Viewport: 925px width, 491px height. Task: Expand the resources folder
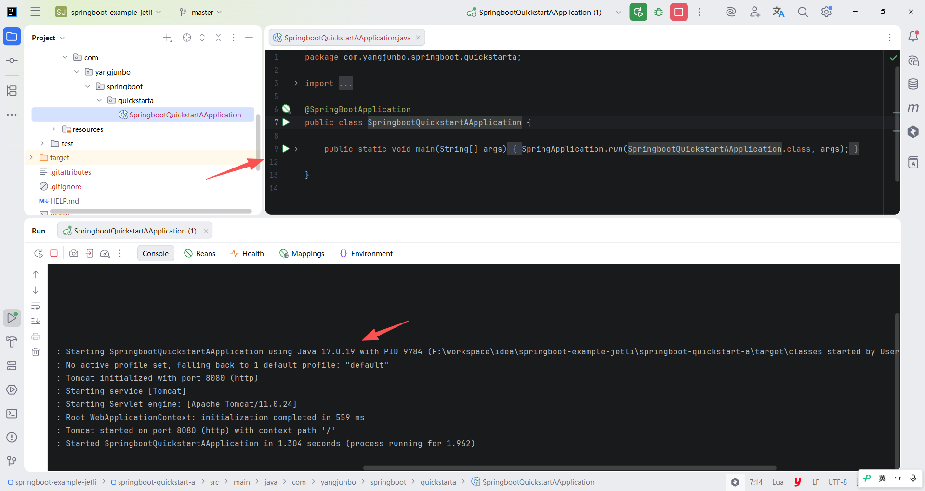[x=53, y=129]
